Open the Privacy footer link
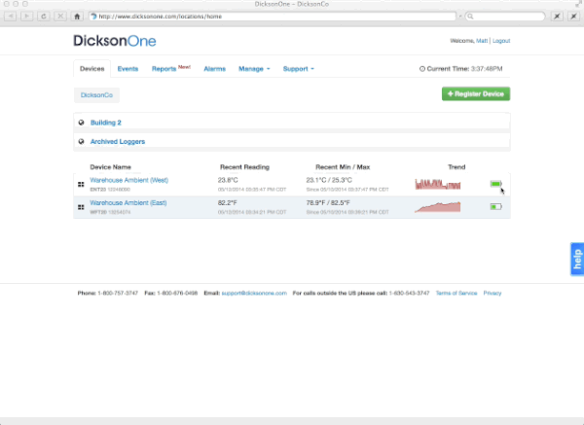The image size is (584, 425). 492,294
